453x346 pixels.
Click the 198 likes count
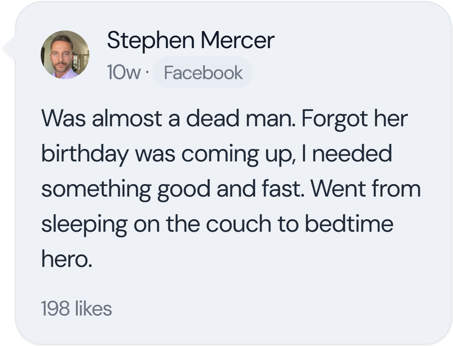point(76,309)
